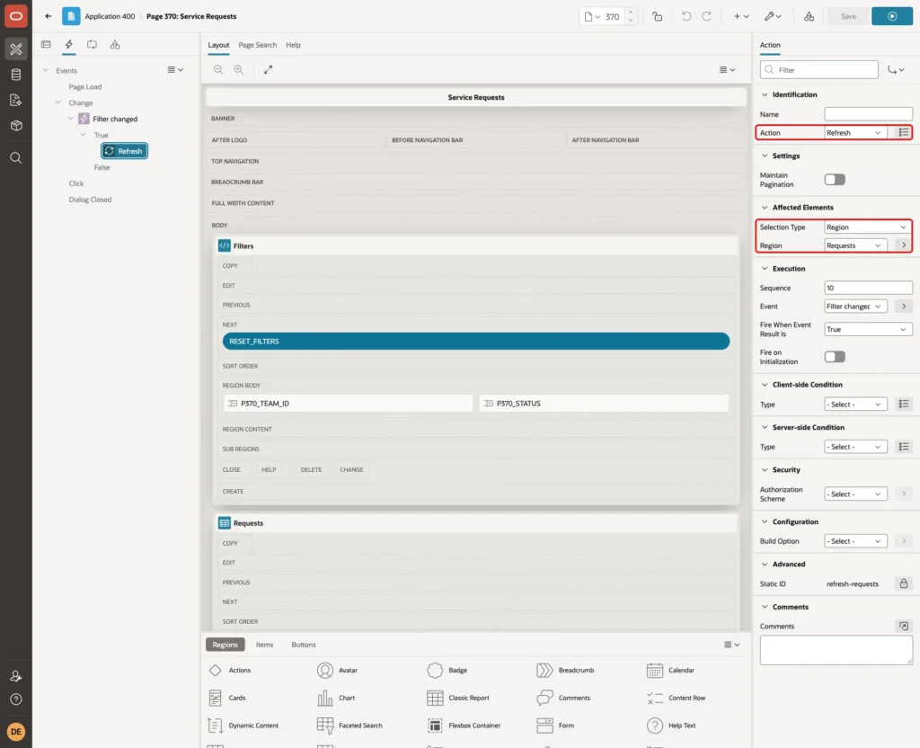
Task: Click the Save button
Action: [848, 16]
